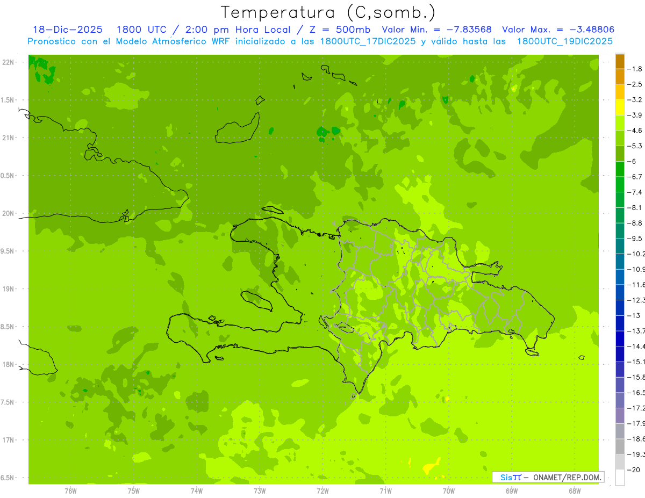The image size is (645, 498).
Task: Click colorbar swatch between -1.8 and -2.5
Action: point(620,77)
